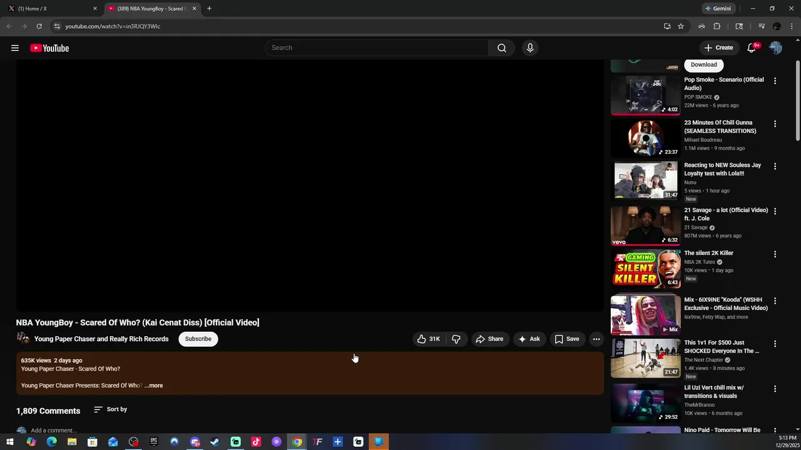Open the YouTube guide hamburger menu
The image size is (801, 450).
pos(15,48)
